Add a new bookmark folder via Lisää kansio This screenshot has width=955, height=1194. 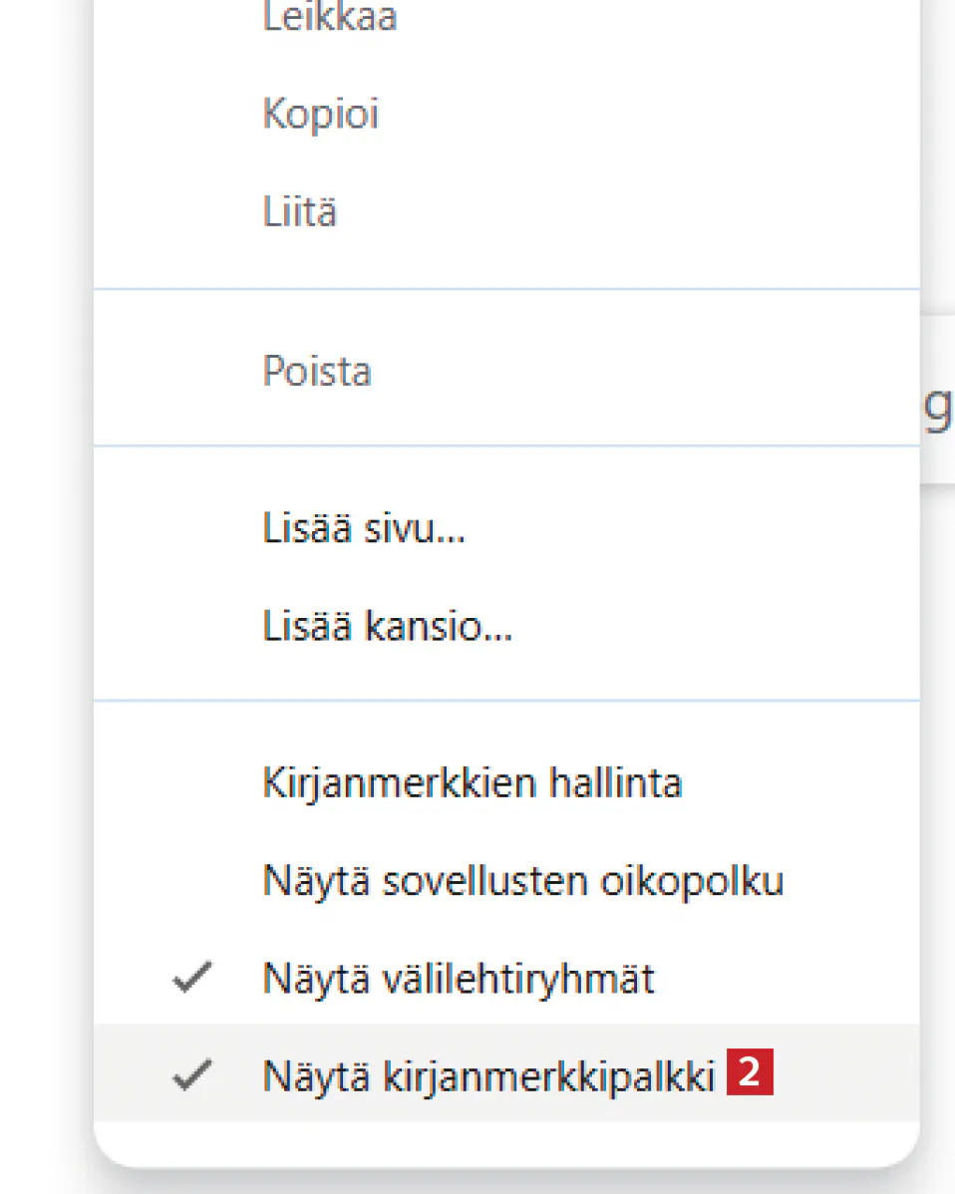coord(387,628)
